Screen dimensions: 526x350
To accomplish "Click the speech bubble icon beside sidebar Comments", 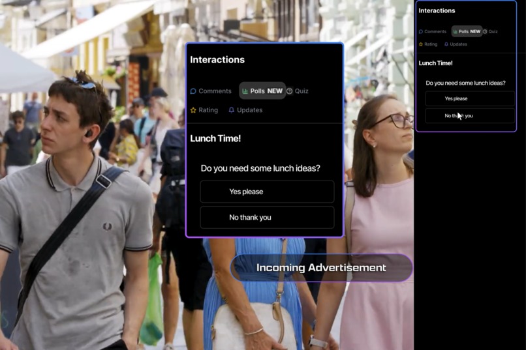I will pyautogui.click(x=421, y=31).
